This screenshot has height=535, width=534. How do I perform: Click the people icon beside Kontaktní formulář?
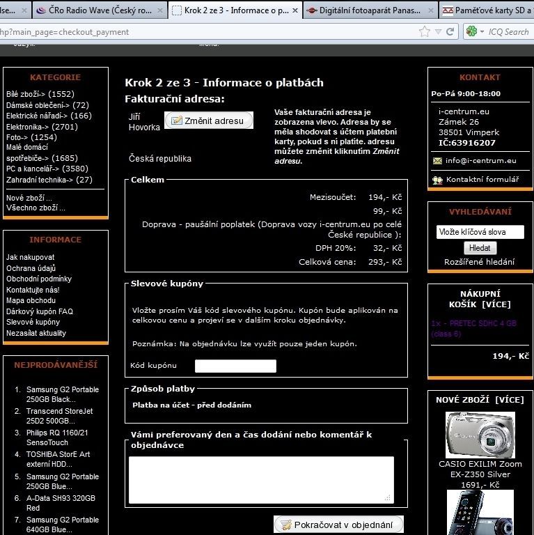pos(437,180)
